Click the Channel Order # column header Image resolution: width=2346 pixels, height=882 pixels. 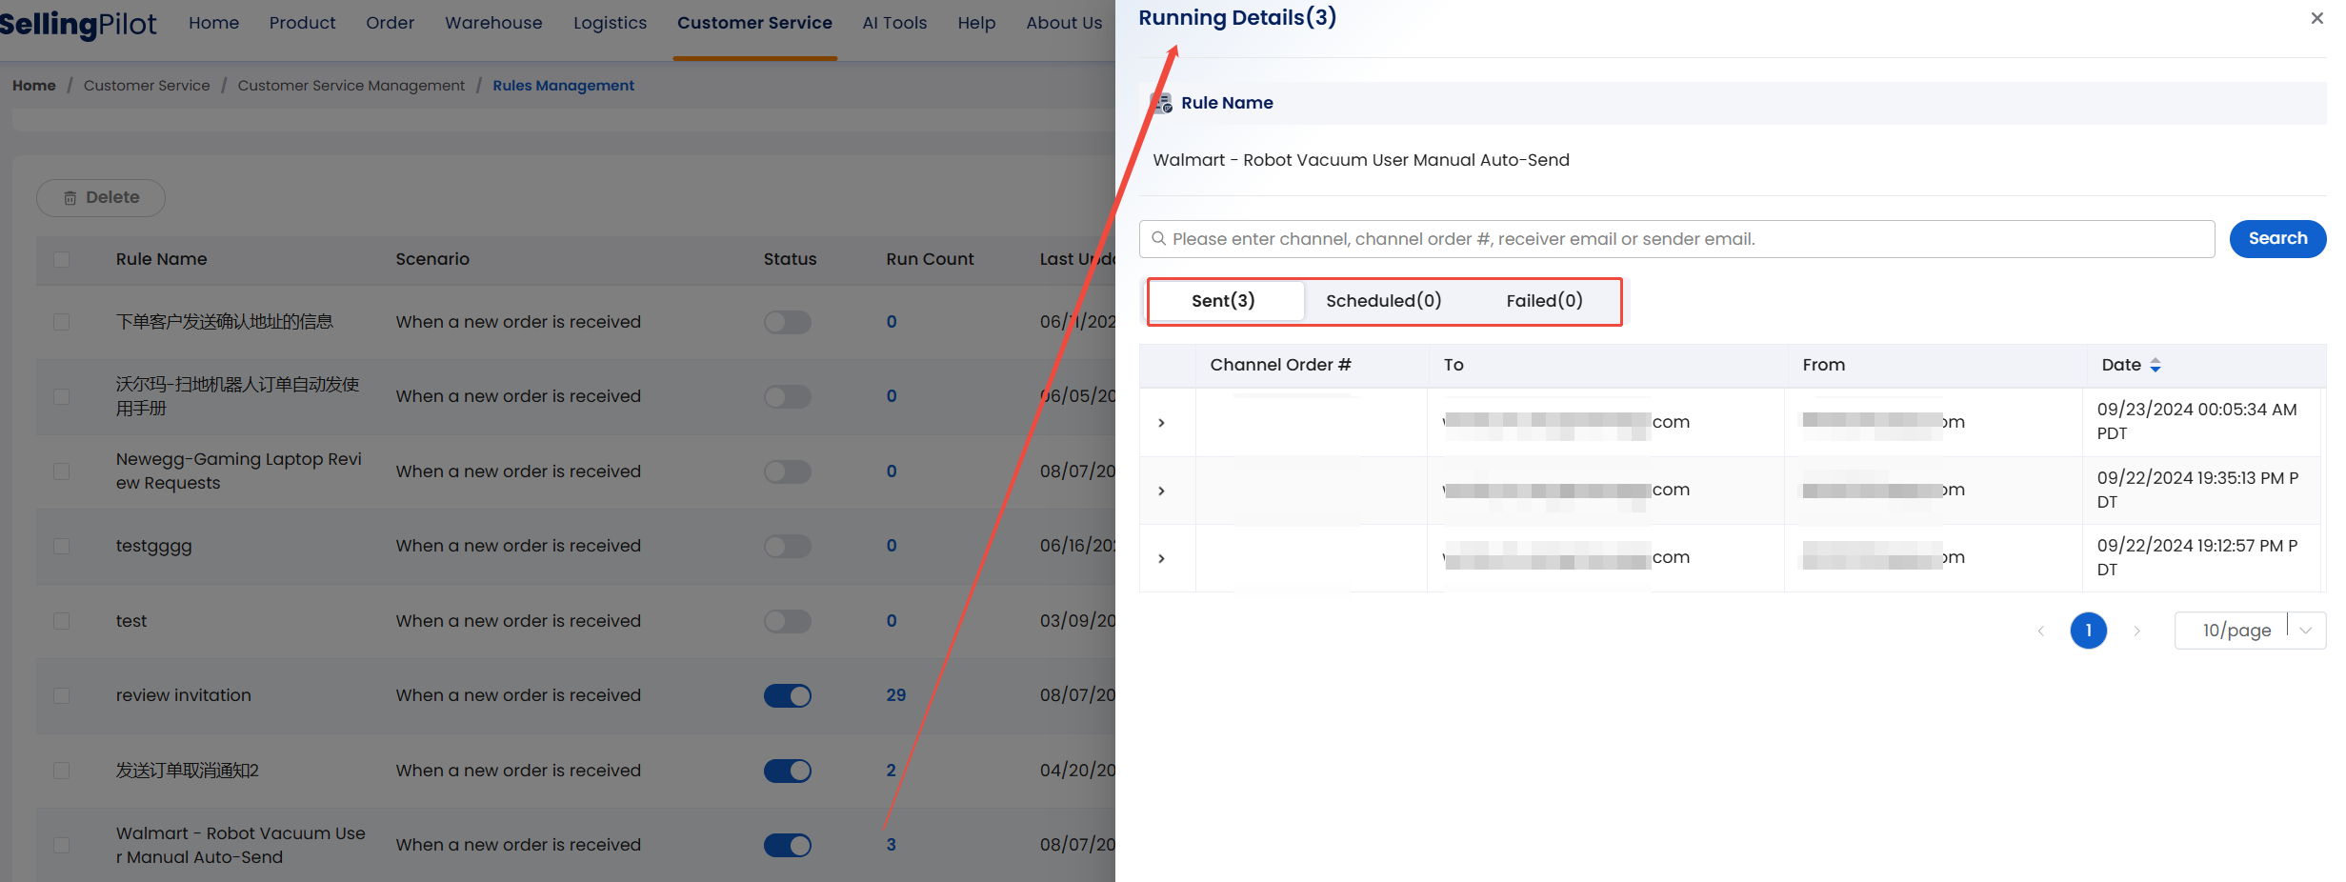(1280, 365)
